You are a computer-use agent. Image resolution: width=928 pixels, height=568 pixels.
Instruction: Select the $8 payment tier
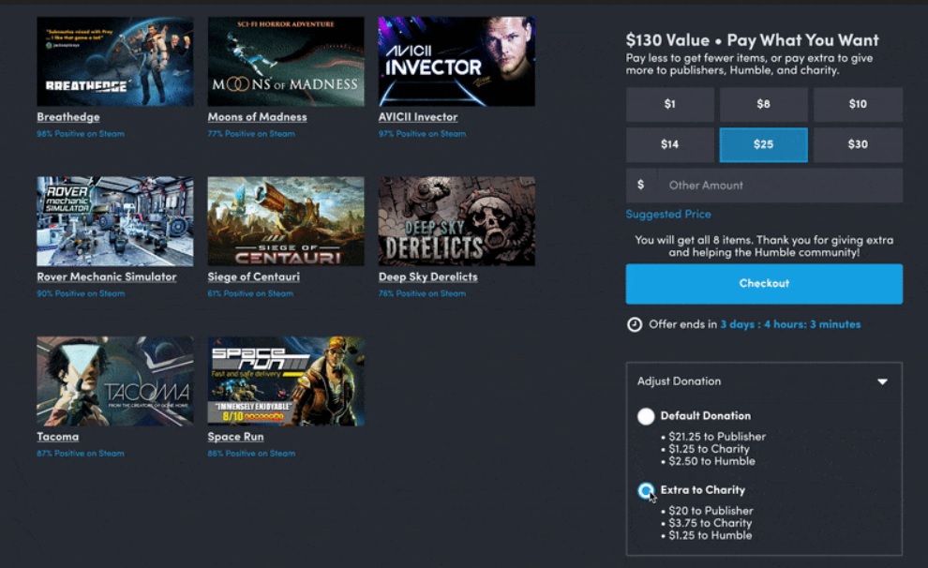[763, 104]
